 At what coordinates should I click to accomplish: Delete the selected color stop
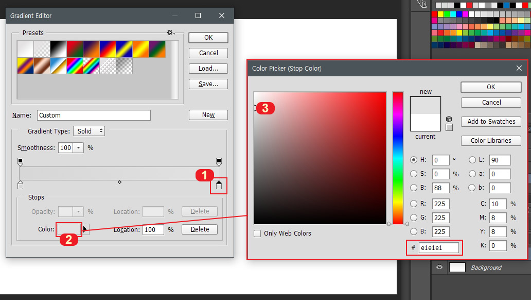click(200, 229)
